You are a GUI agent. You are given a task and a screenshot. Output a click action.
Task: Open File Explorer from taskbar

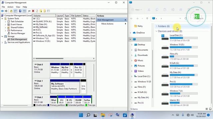(103, 115)
